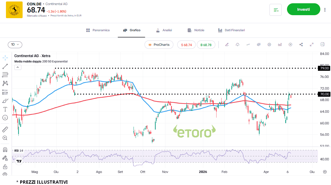Screen dimensions: 331x185
Task: Click the buy price B 68.78
Action: coord(206,45)
